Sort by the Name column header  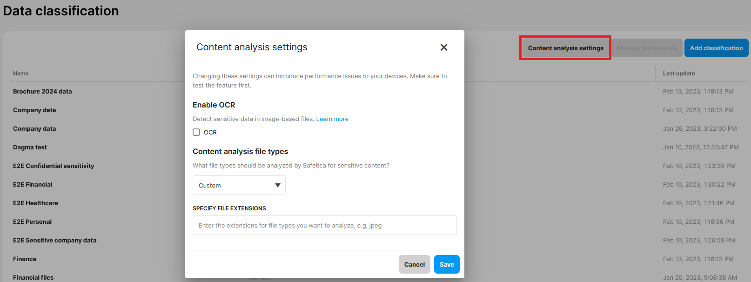click(x=21, y=74)
